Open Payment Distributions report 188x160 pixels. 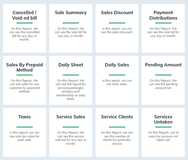pyautogui.click(x=163, y=28)
